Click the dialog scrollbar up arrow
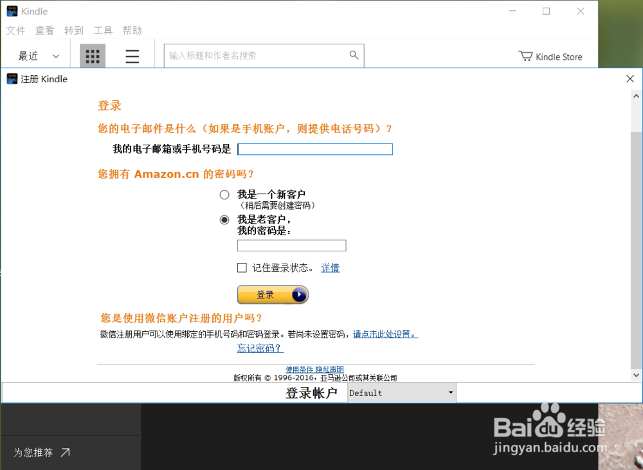This screenshot has height=470, width=643. point(636,96)
